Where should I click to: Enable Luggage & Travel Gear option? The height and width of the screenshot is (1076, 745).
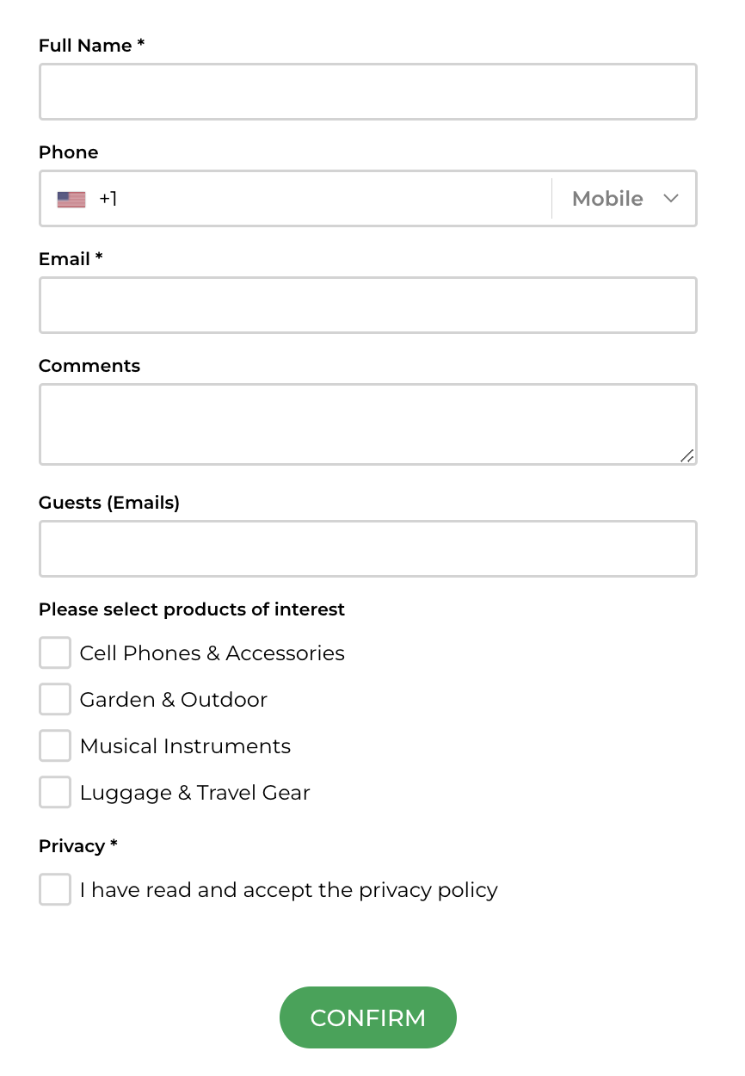55,792
